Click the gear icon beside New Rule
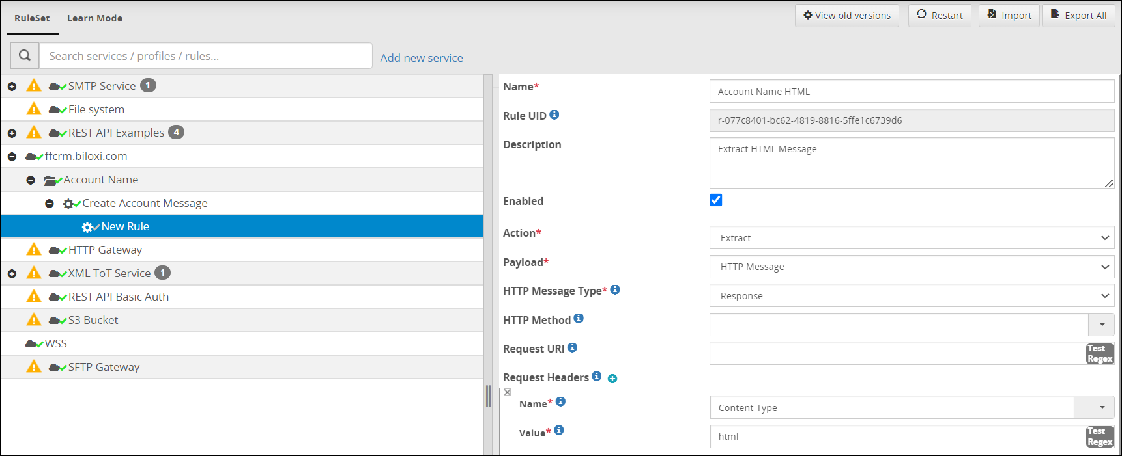The image size is (1122, 456). pyautogui.click(x=89, y=227)
